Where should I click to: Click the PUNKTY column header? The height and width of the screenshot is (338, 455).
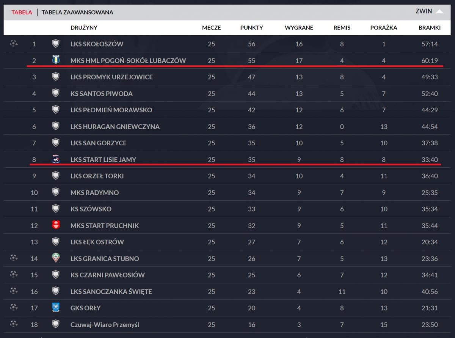(x=251, y=28)
